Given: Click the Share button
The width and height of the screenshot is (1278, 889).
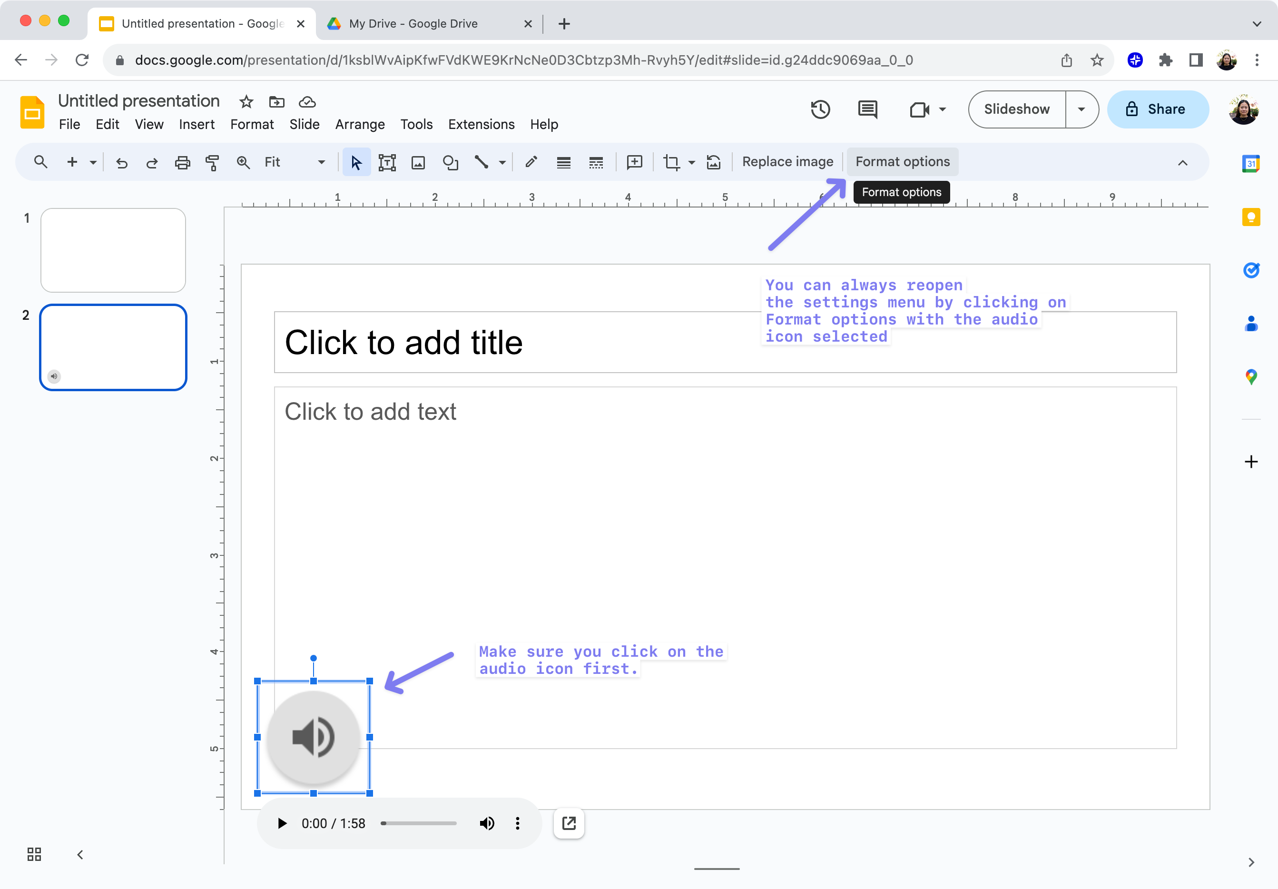Looking at the screenshot, I should pos(1158,109).
